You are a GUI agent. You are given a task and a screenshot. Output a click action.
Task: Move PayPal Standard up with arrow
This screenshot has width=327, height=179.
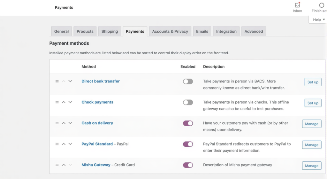coord(64,144)
